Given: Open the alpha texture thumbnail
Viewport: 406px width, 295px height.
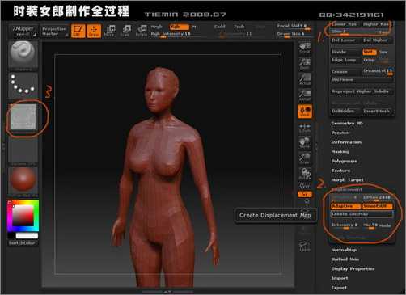Looking at the screenshot, I should point(23,117).
